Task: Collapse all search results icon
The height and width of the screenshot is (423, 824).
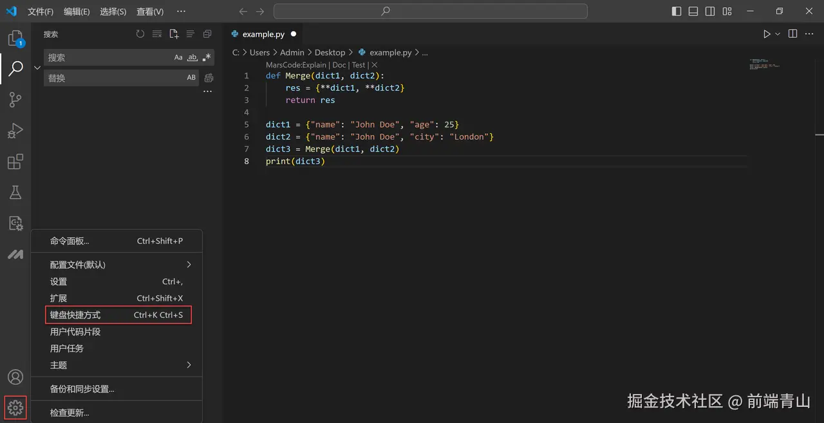Action: [x=207, y=34]
